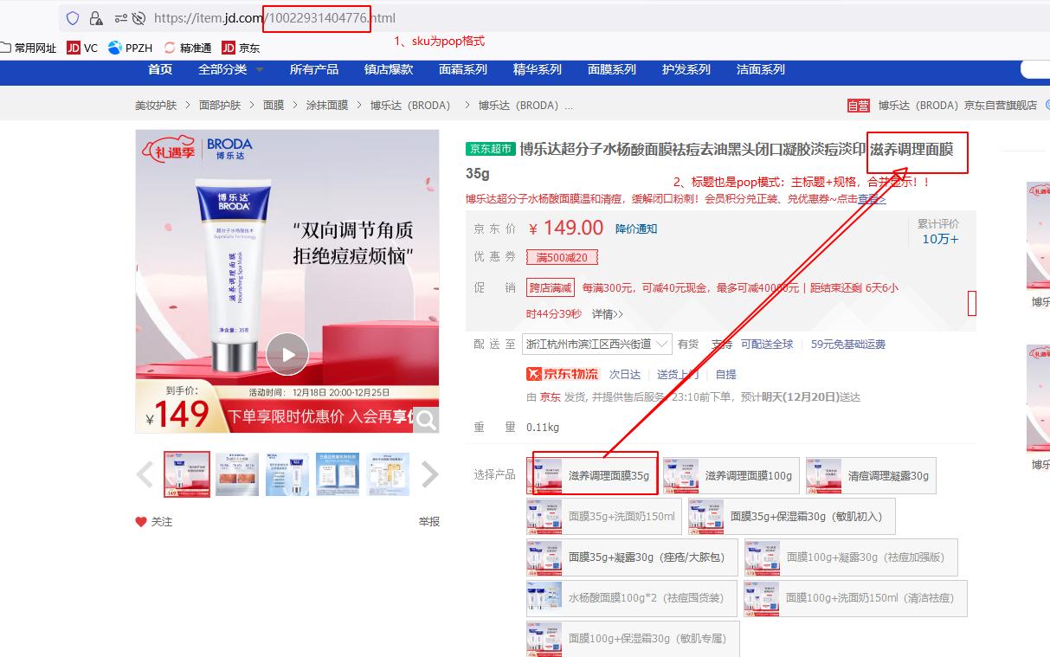Image resolution: width=1050 pixels, height=657 pixels.
Task: Choose 面膜100g+凝露30g（祛痘加强版）option
Action: [x=851, y=557]
